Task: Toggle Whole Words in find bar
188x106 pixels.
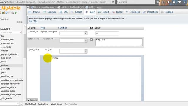Action: (56, 104)
